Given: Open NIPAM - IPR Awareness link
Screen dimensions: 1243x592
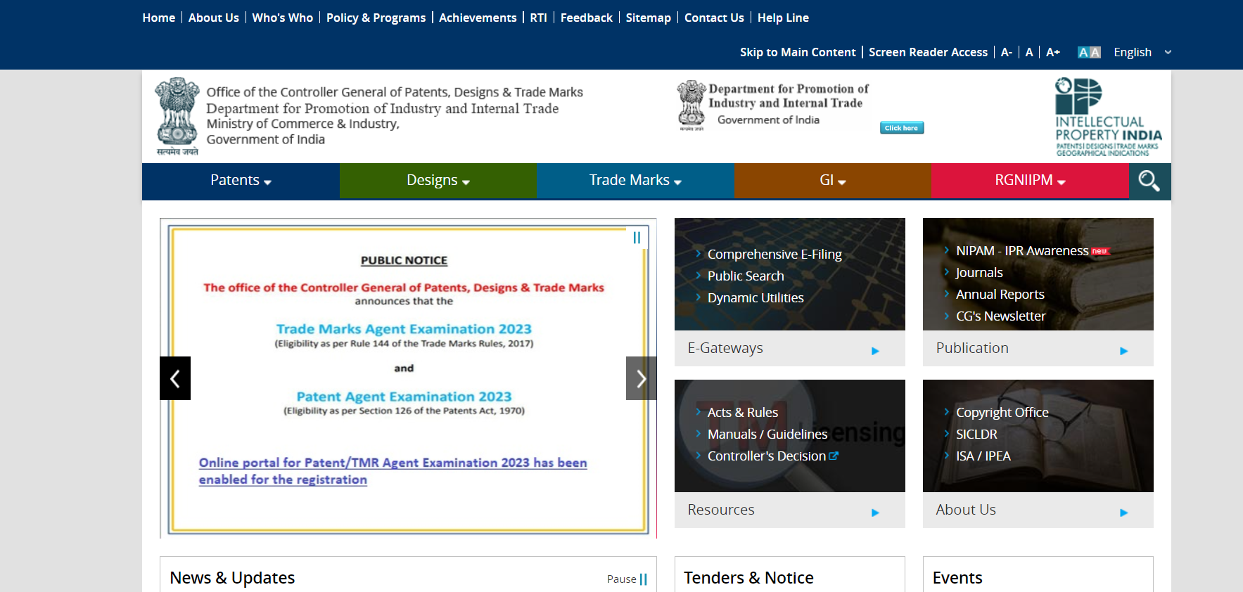Looking at the screenshot, I should [1022, 251].
